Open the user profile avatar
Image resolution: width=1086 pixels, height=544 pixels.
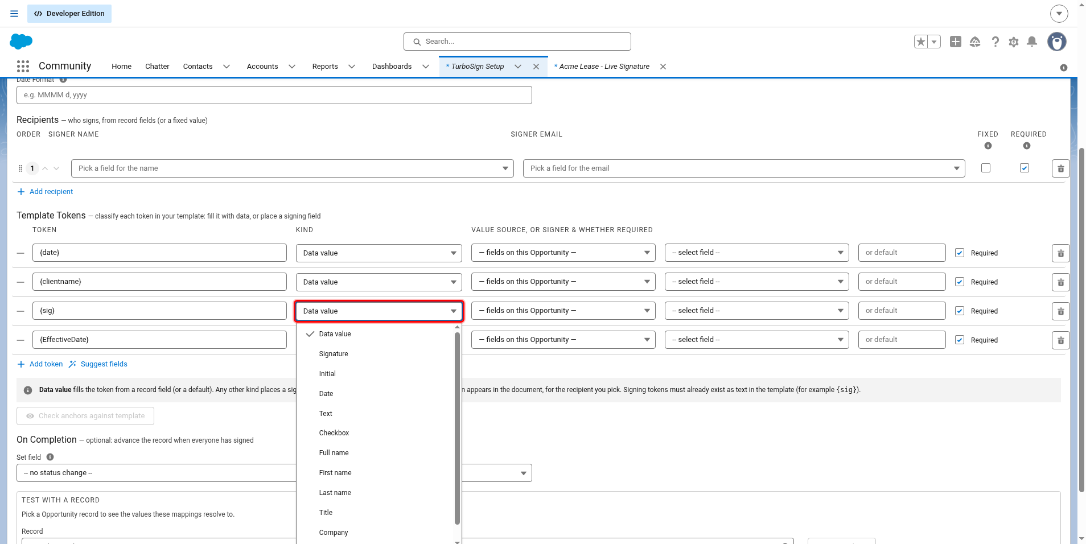coord(1057,42)
